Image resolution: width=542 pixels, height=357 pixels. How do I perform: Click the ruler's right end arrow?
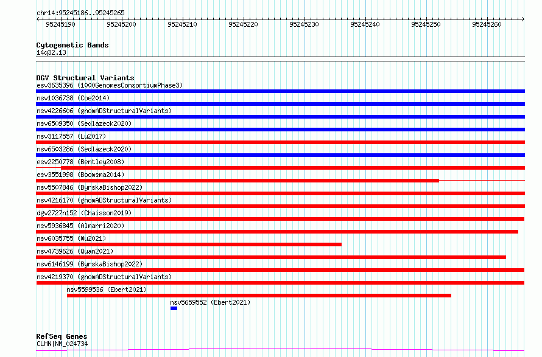(523, 19)
